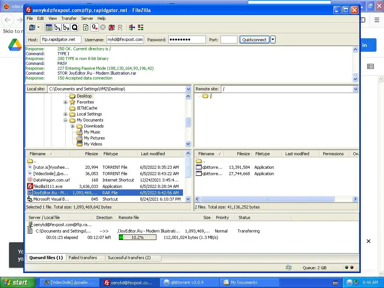The width and height of the screenshot is (384, 288).
Task: Select IETldCache folder in local tree
Action: click(87, 108)
